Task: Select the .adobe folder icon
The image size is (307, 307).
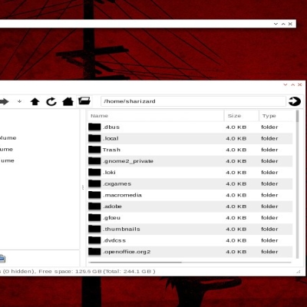Action: (94, 206)
